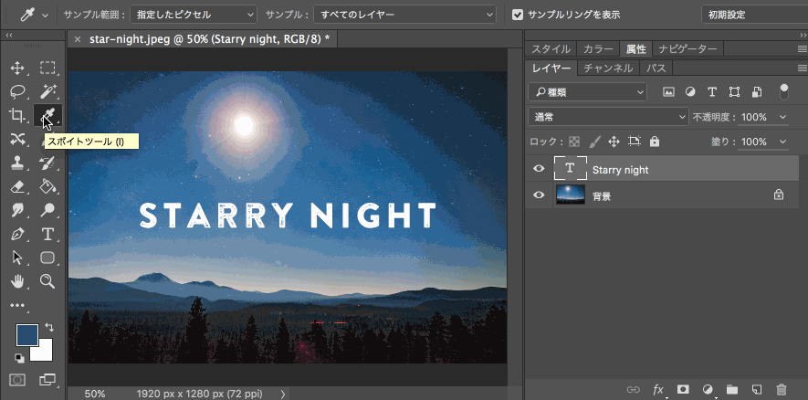Select the Pen tool

(x=17, y=234)
